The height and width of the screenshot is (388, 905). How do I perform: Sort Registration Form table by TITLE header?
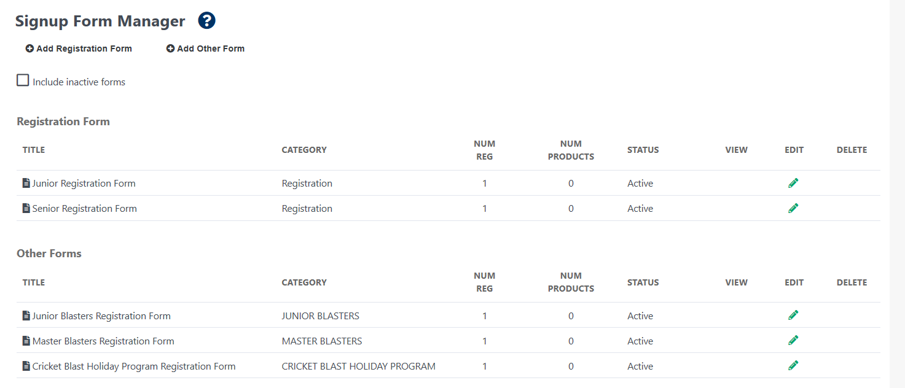point(34,150)
